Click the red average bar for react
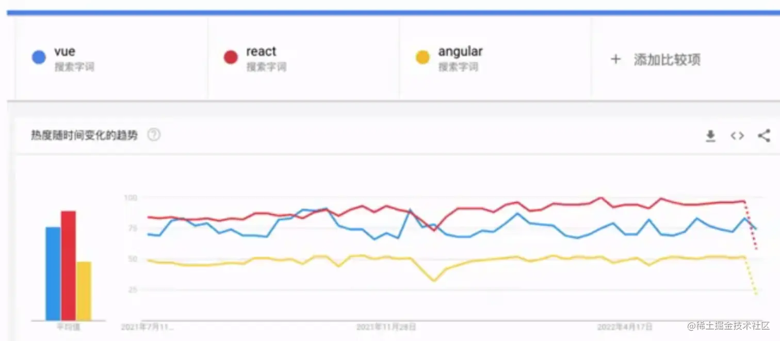The width and height of the screenshot is (780, 341). (69, 266)
